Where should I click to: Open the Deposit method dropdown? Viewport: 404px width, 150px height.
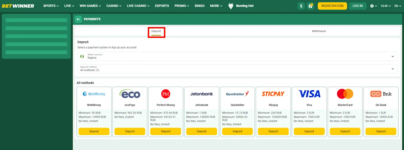(x=237, y=69)
